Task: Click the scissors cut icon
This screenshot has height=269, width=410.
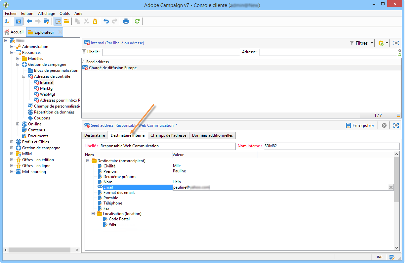Action: 86,21
